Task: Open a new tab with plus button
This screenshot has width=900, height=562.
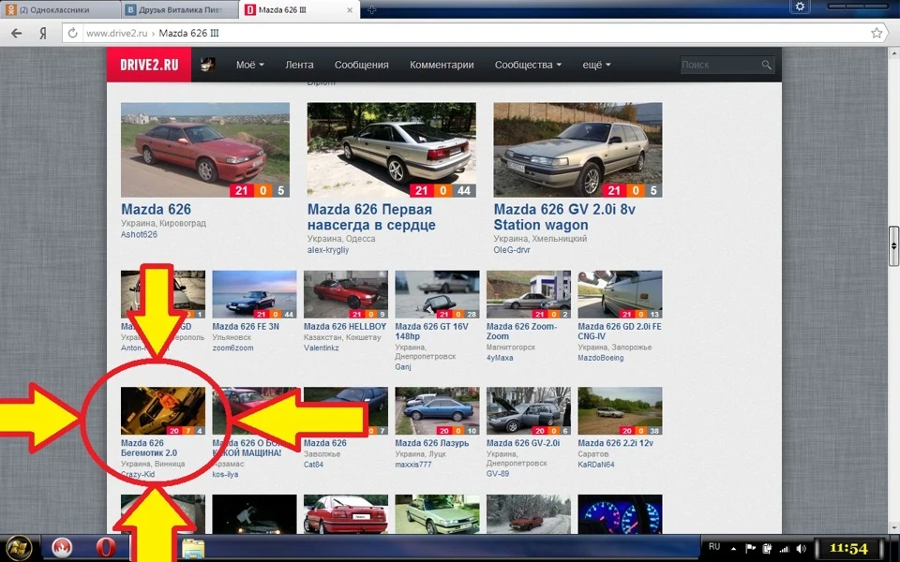Action: coord(371,9)
